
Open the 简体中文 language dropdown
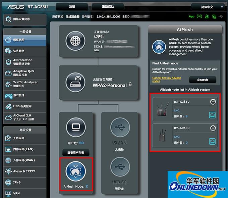(207, 7)
